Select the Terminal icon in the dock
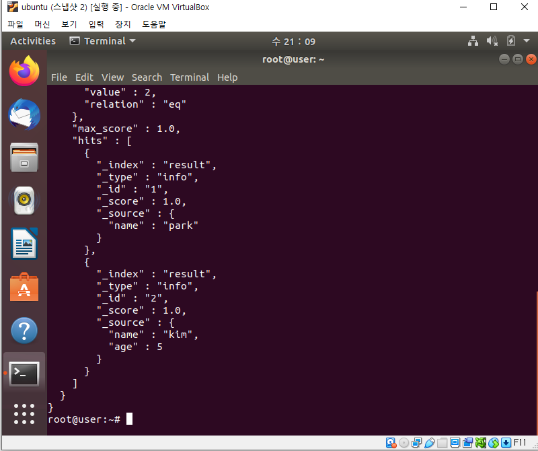The height and width of the screenshot is (451, 538). (x=24, y=374)
